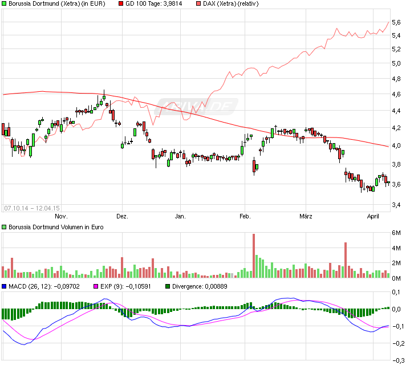414x365 pixels.
Task: Click the 0,1 MACD axis value
Action: [396, 292]
